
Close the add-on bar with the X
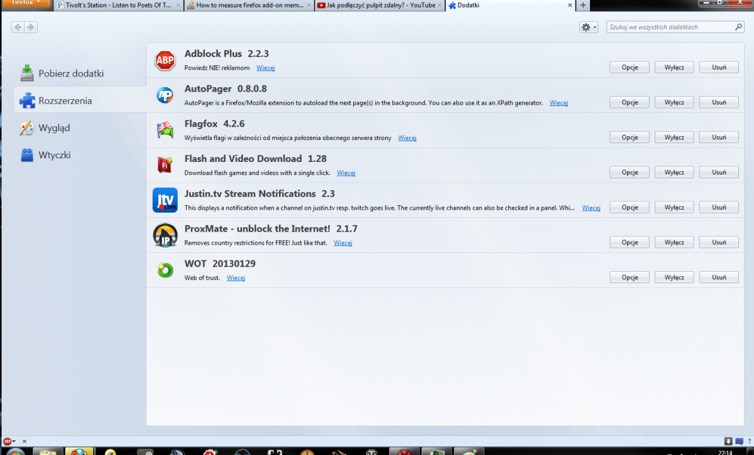tap(24, 441)
